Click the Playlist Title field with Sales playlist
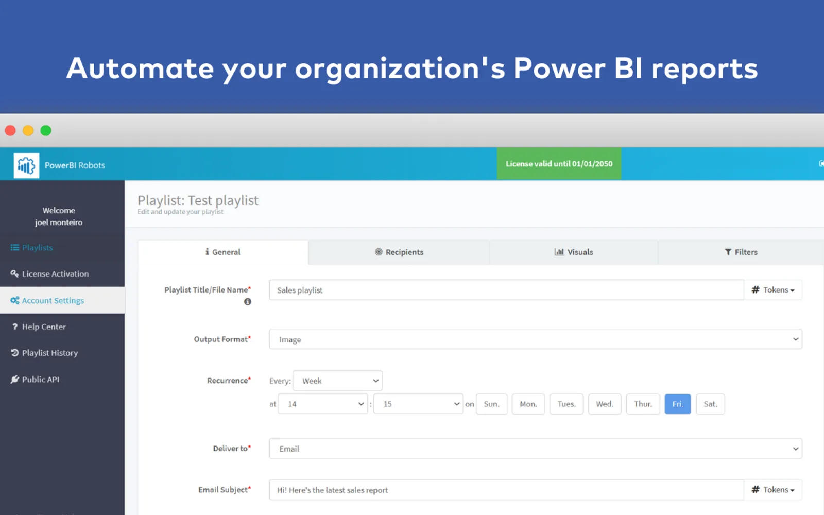 (507, 290)
